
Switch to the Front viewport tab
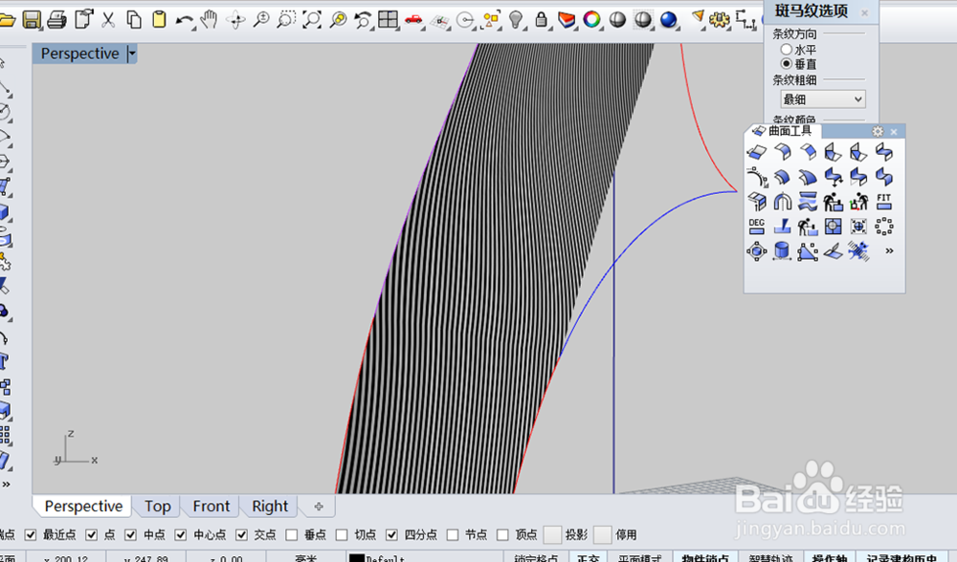[211, 507]
